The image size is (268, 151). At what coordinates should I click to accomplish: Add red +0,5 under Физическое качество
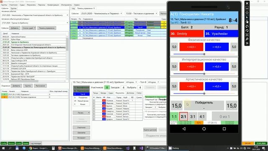(191, 47)
